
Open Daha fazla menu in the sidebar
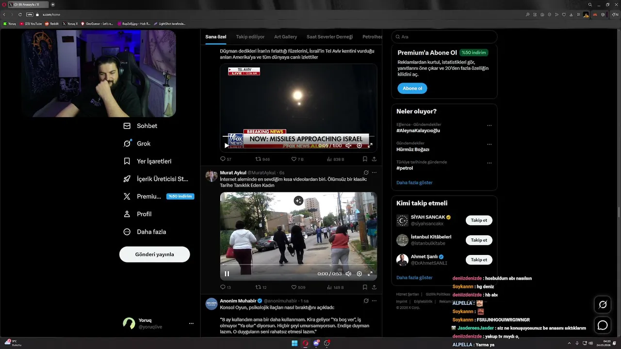tap(145, 232)
